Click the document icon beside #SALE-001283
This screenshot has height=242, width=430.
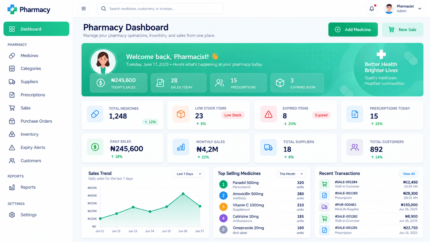click(x=325, y=195)
